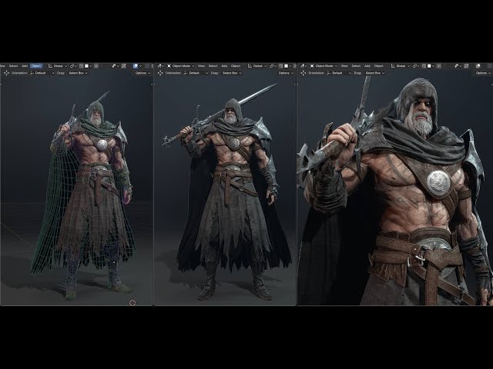The width and height of the screenshot is (493, 369).
Task: Toggle gizmo display in right viewport
Action: click(x=466, y=66)
